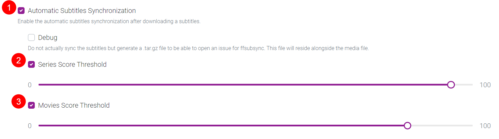Screen dimensions: 499x139
Task: Click the 0 label beside the Series slider
Action: point(30,85)
